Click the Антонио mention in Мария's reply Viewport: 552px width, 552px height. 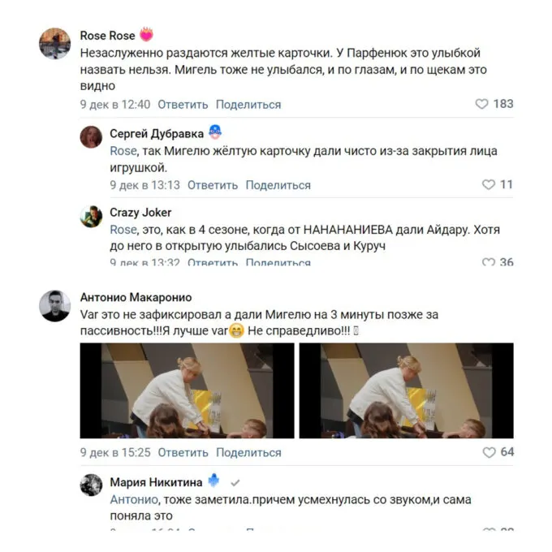tap(134, 499)
